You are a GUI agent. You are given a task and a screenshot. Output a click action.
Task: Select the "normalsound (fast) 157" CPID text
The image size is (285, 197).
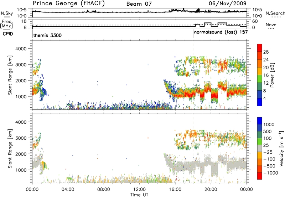coord(221,32)
